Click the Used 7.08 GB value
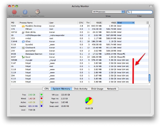The height and width of the screenshot is (126, 161). click(32, 110)
